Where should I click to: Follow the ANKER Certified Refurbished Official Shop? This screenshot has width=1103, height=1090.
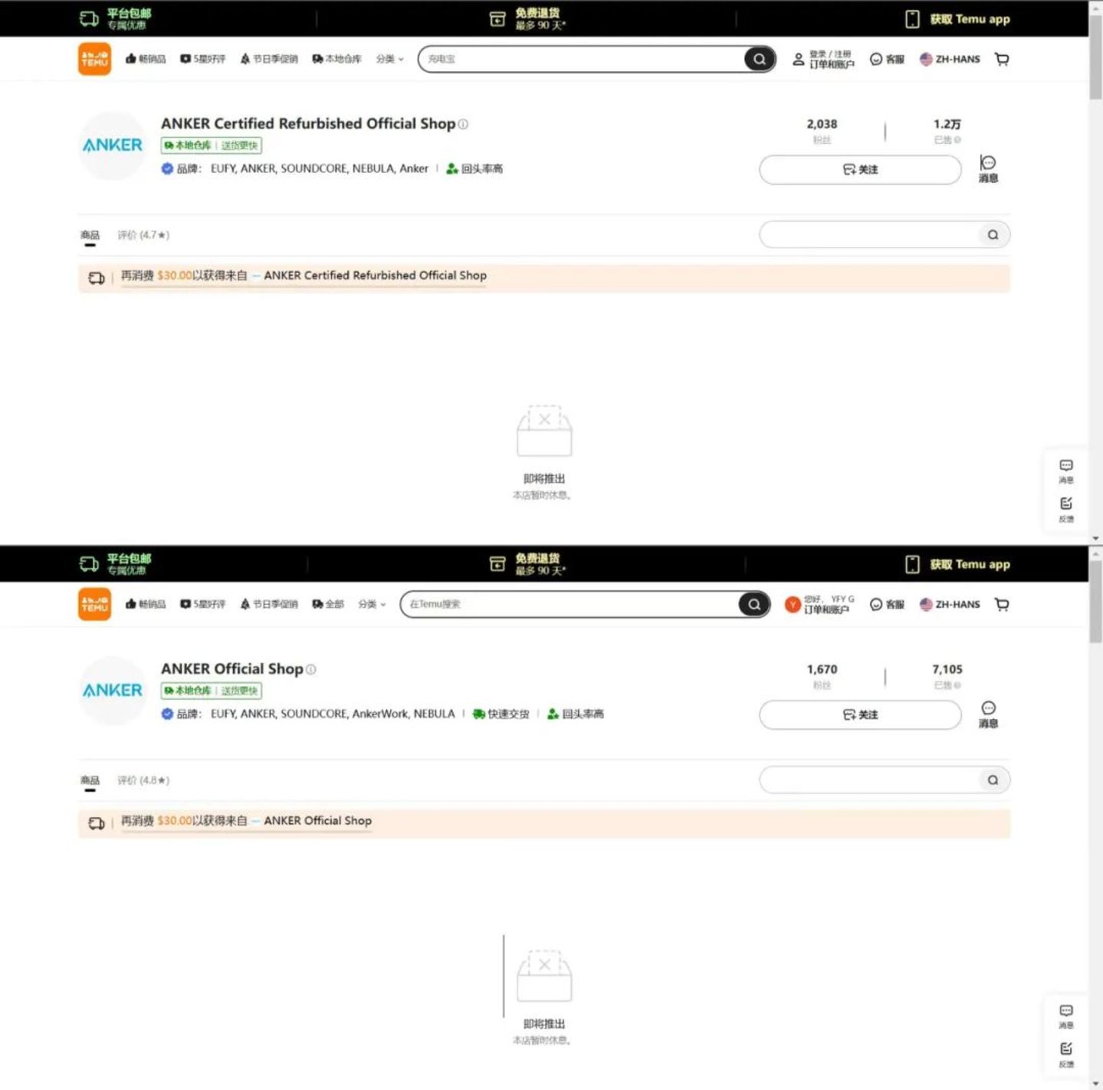tap(860, 169)
